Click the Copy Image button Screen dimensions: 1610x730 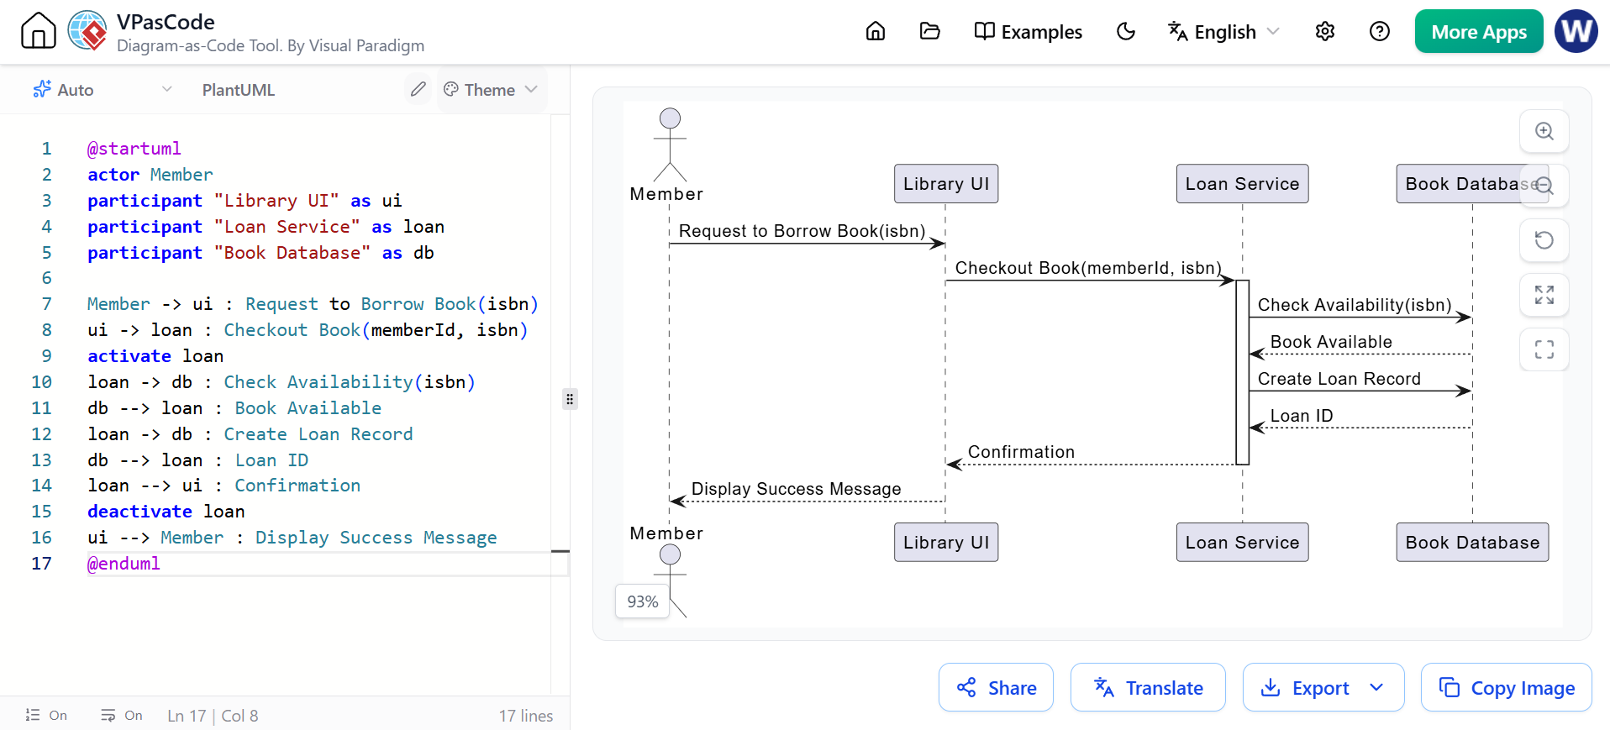pos(1506,688)
